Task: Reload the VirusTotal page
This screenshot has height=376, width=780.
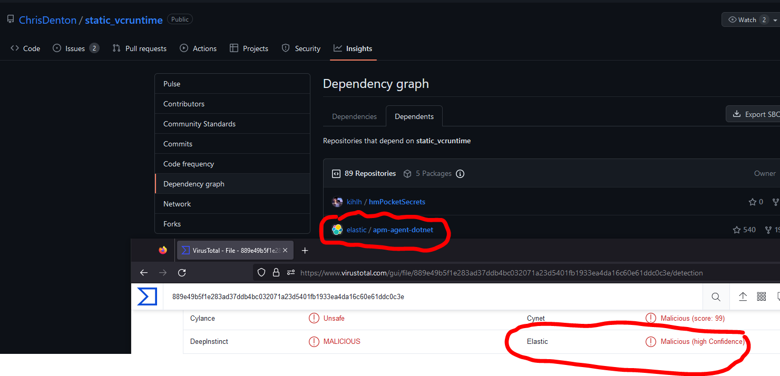Action: click(x=182, y=273)
